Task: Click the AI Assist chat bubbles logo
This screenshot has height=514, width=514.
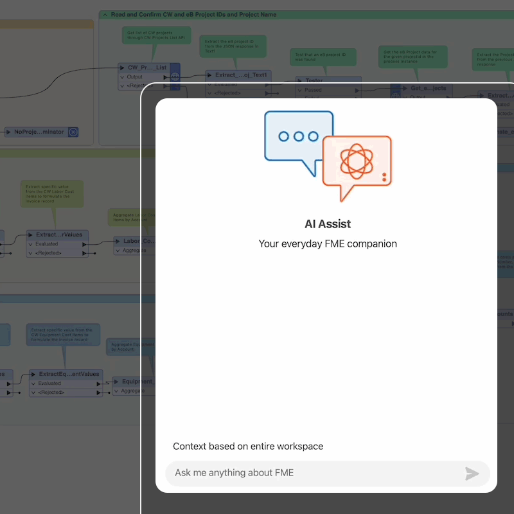Action: [328, 156]
